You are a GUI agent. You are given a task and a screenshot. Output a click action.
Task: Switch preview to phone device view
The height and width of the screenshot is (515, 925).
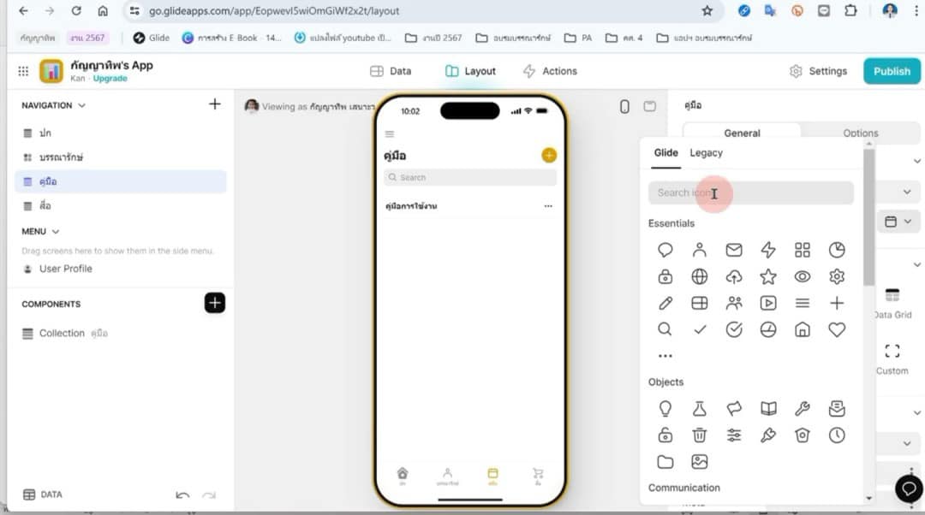624,106
